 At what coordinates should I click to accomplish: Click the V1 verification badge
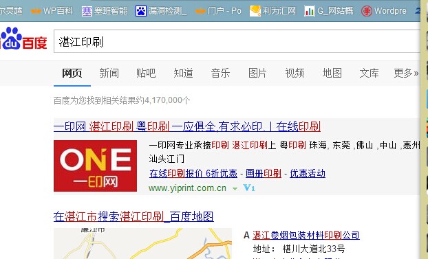pos(248,188)
